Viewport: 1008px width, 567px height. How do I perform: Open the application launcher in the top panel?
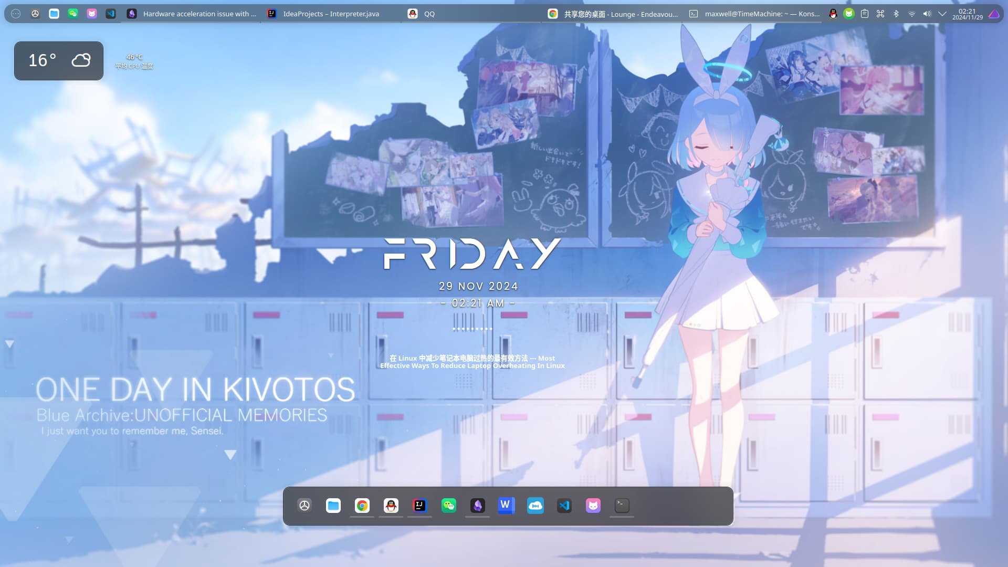click(16, 14)
